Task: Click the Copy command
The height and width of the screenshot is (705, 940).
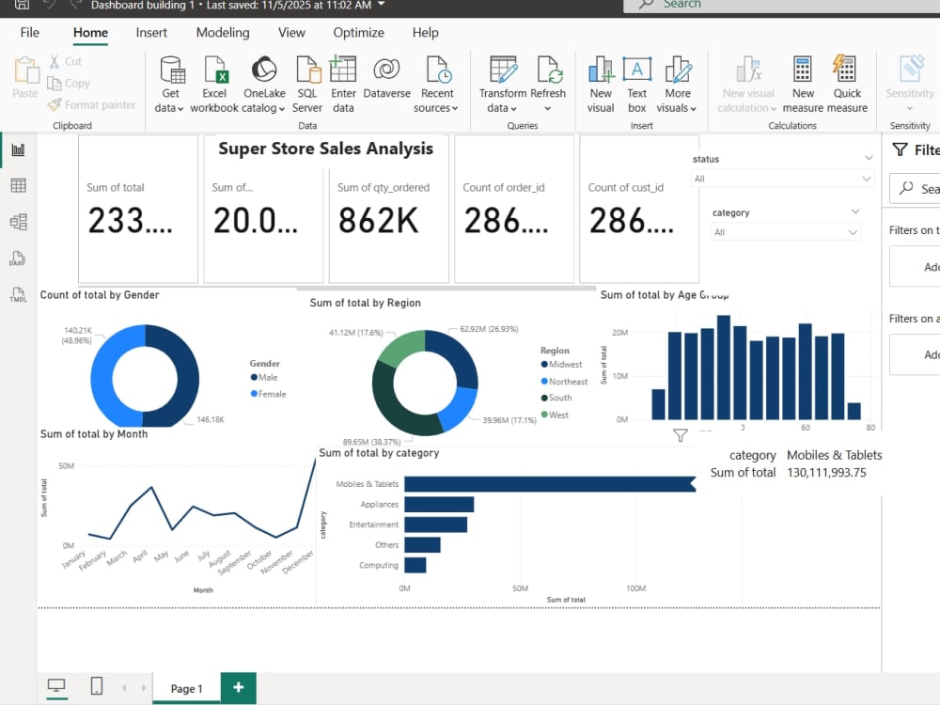Action: (69, 84)
